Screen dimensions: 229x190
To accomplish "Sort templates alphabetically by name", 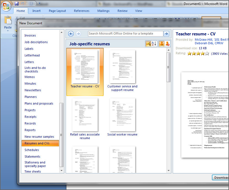I will tap(154, 44).
